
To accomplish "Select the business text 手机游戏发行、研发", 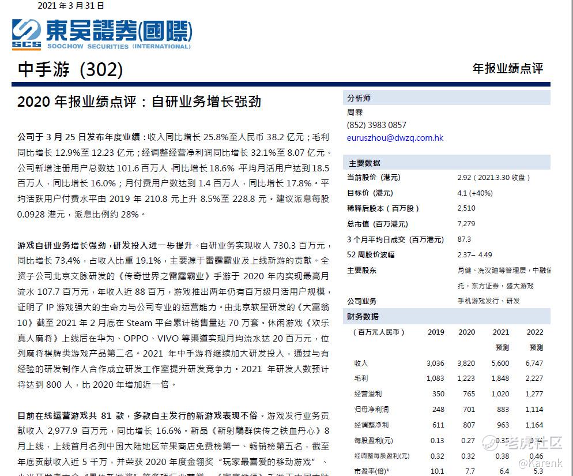I will [489, 301].
